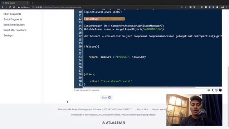
Task: Click the Report a problem footer link
Action: (159, 109)
